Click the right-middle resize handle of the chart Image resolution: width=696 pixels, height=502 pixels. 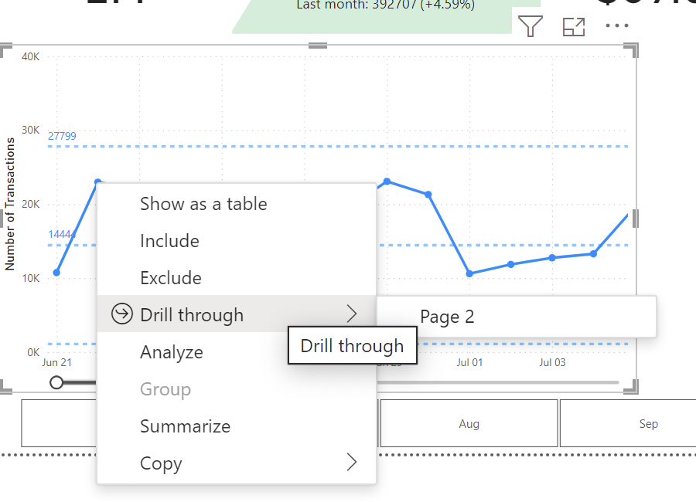[x=635, y=219]
